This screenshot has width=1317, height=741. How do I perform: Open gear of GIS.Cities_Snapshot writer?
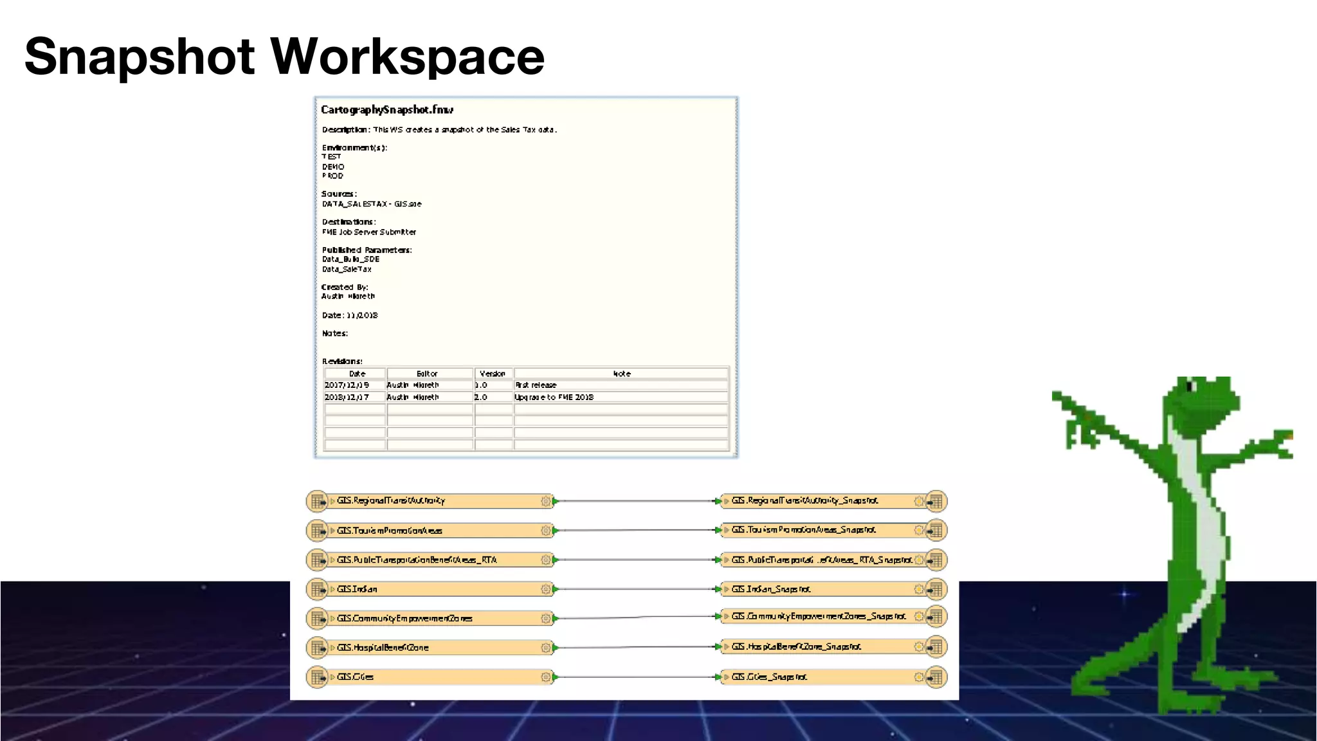pos(919,677)
